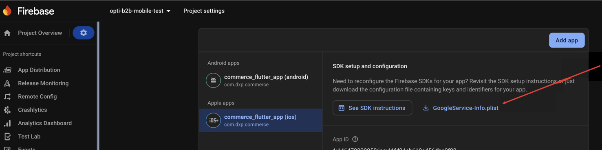This screenshot has width=602, height=150.
Task: Select commerce_flutter_app (android) app
Action: pos(260,80)
